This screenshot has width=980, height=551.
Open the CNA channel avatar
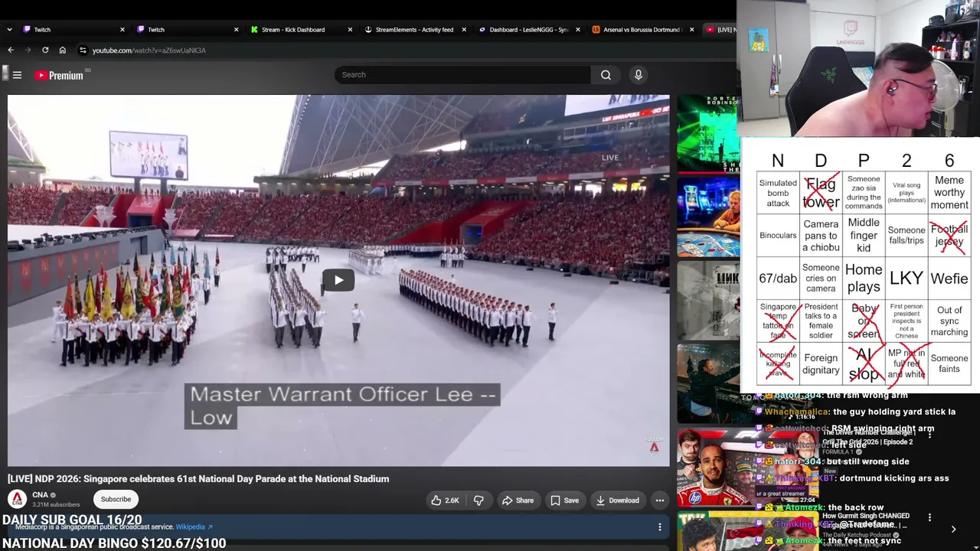pyautogui.click(x=17, y=499)
